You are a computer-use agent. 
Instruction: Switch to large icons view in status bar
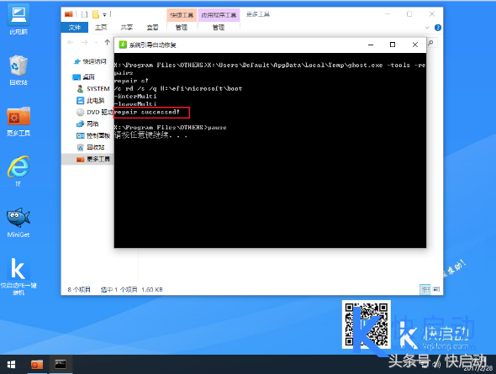click(436, 289)
